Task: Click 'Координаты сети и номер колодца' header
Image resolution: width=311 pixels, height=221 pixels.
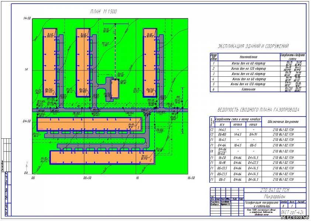Action: (238, 120)
